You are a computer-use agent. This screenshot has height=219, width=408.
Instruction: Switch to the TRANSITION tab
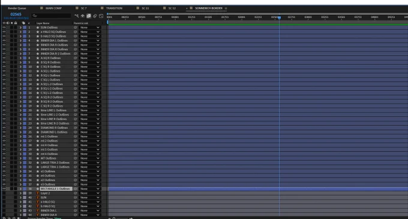tap(114, 8)
